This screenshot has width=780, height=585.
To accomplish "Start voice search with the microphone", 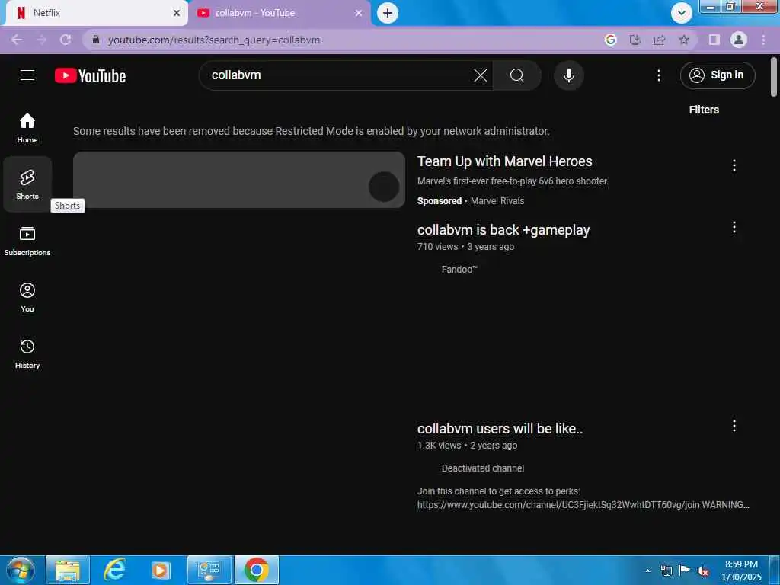I will click(568, 75).
